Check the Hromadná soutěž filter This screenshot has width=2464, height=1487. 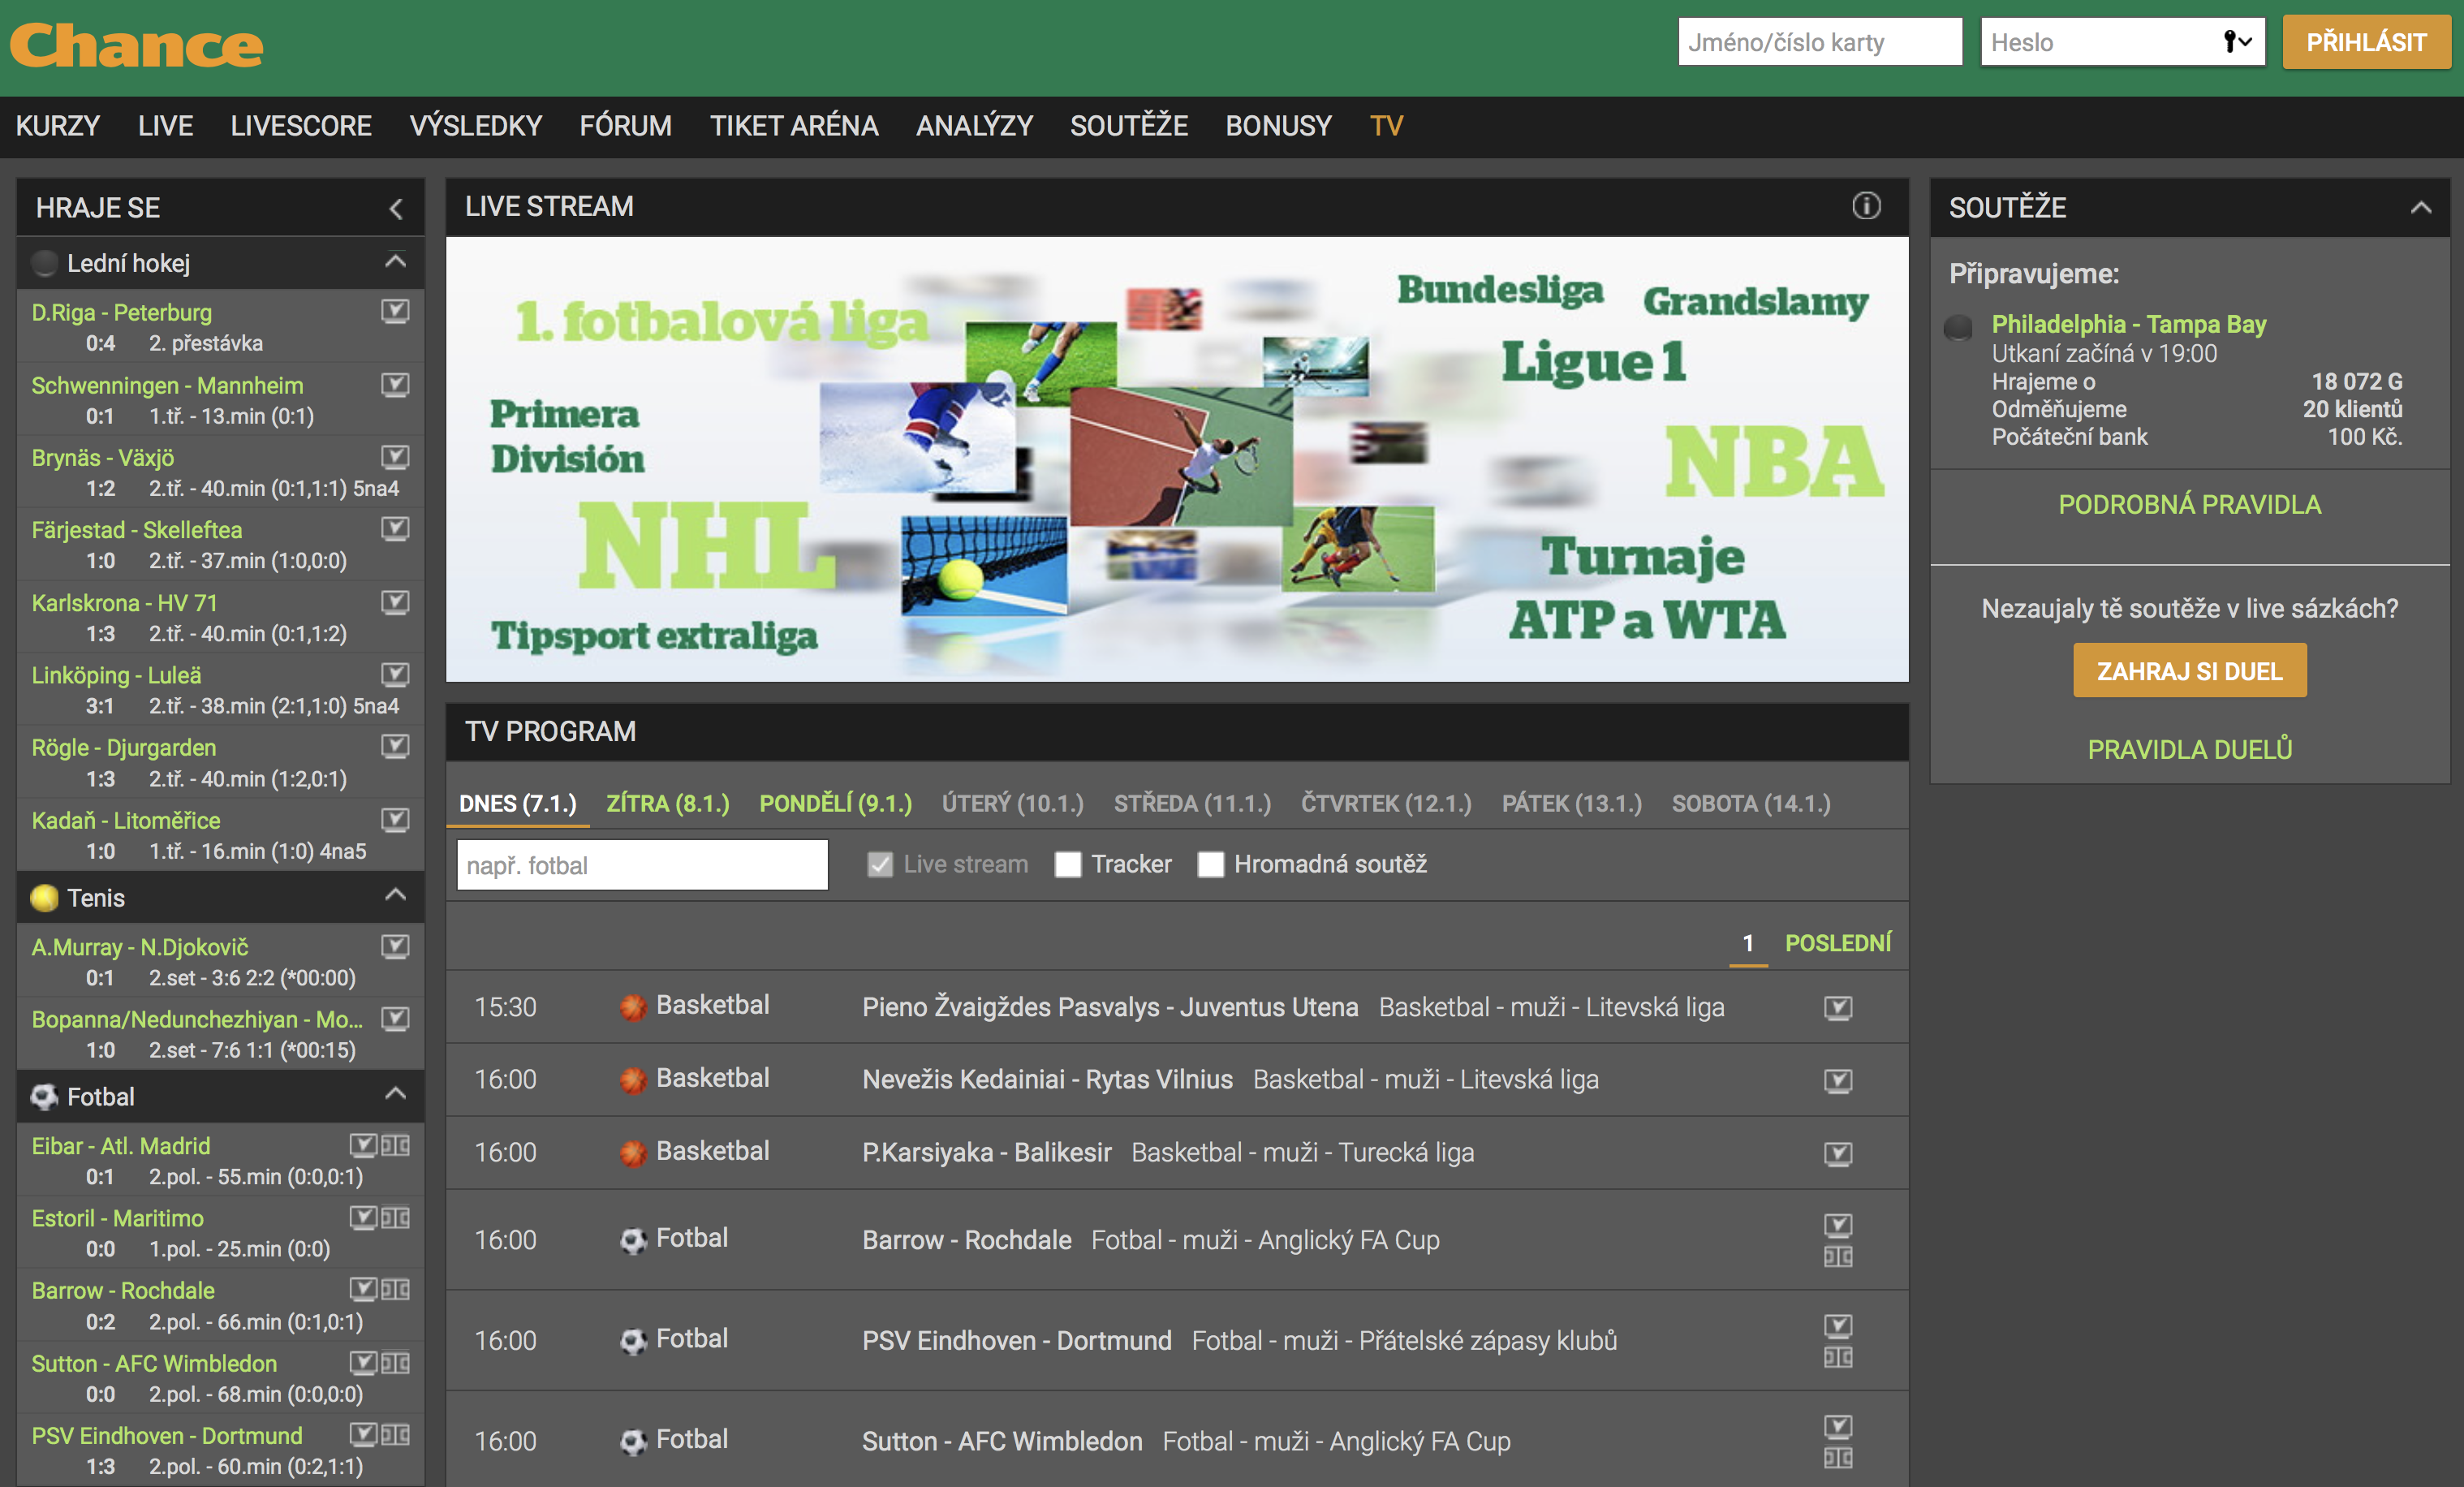coord(1210,864)
